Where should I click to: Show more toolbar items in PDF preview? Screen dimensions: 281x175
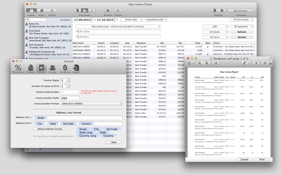coord(270,64)
